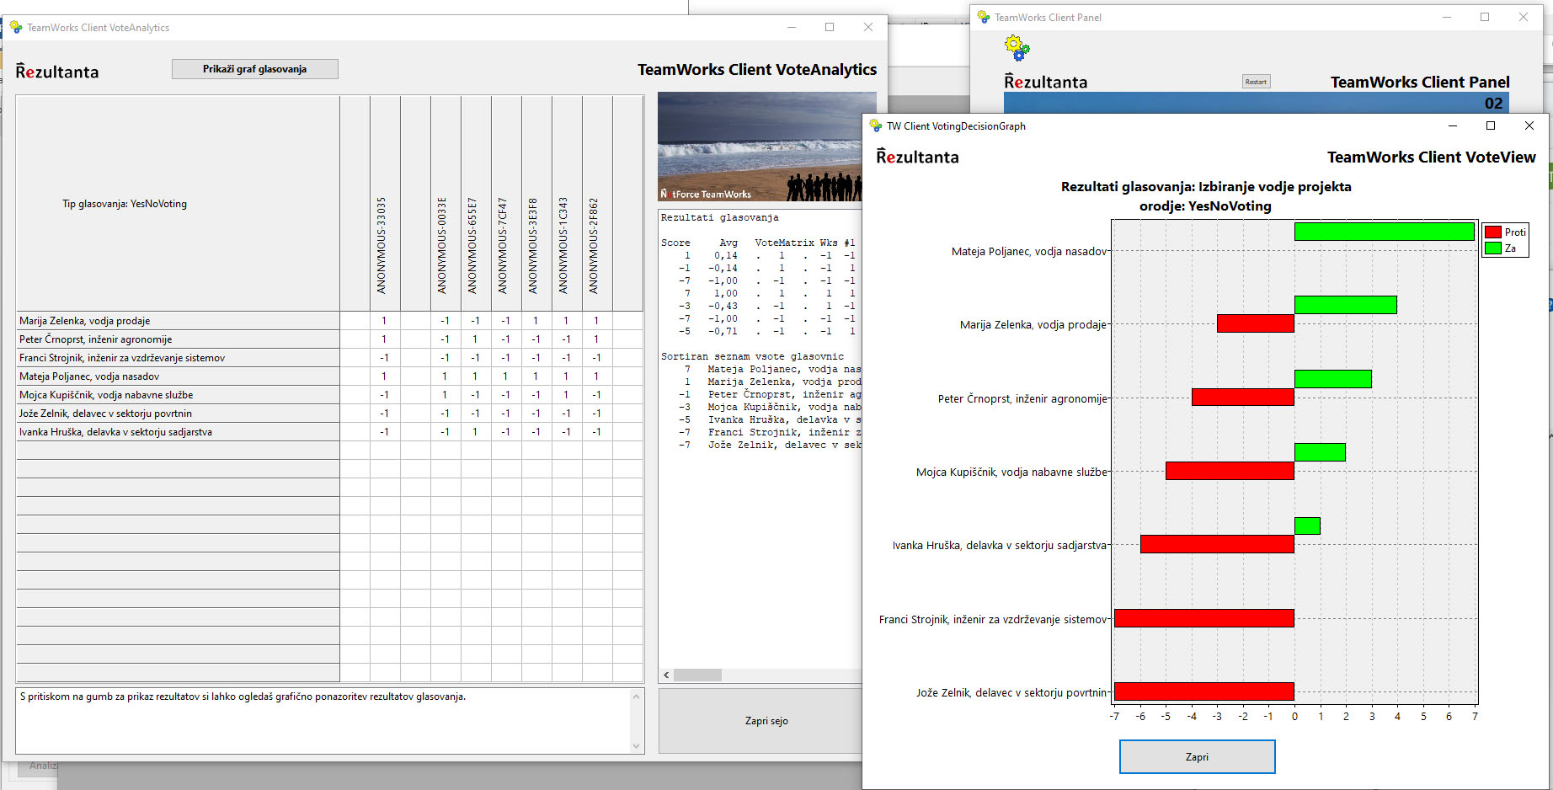Select row Mateja Poljanec, vodja nasadov
This screenshot has height=790, width=1553.
pos(178,376)
